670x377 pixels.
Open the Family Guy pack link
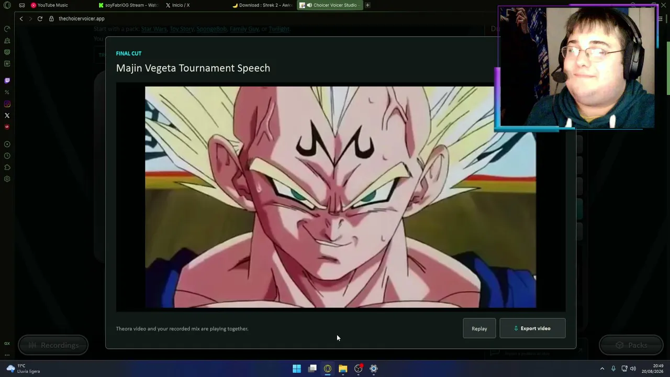tap(244, 29)
